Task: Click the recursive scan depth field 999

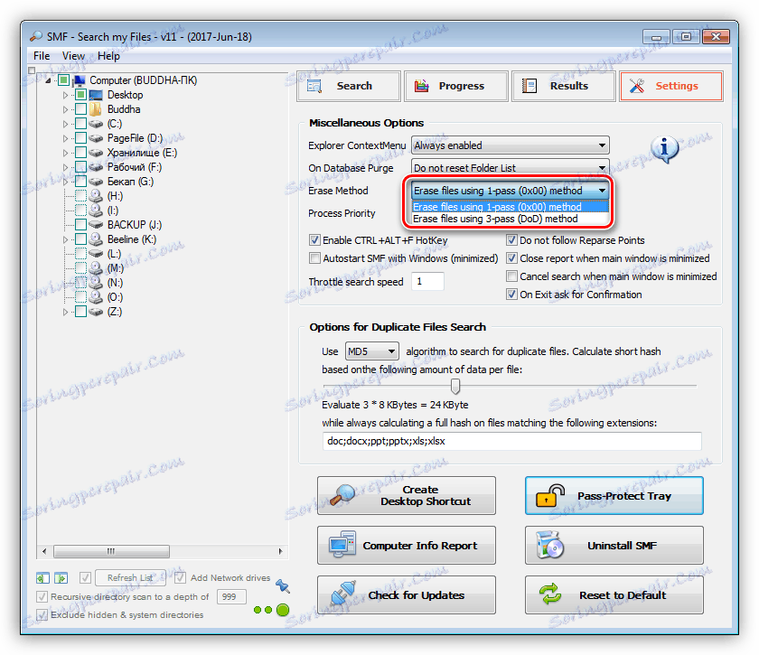Action: (x=231, y=596)
